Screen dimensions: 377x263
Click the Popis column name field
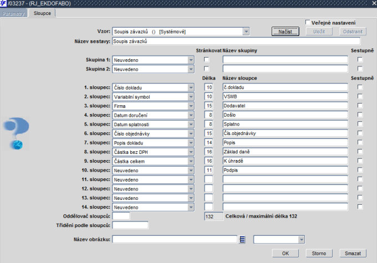(285, 142)
